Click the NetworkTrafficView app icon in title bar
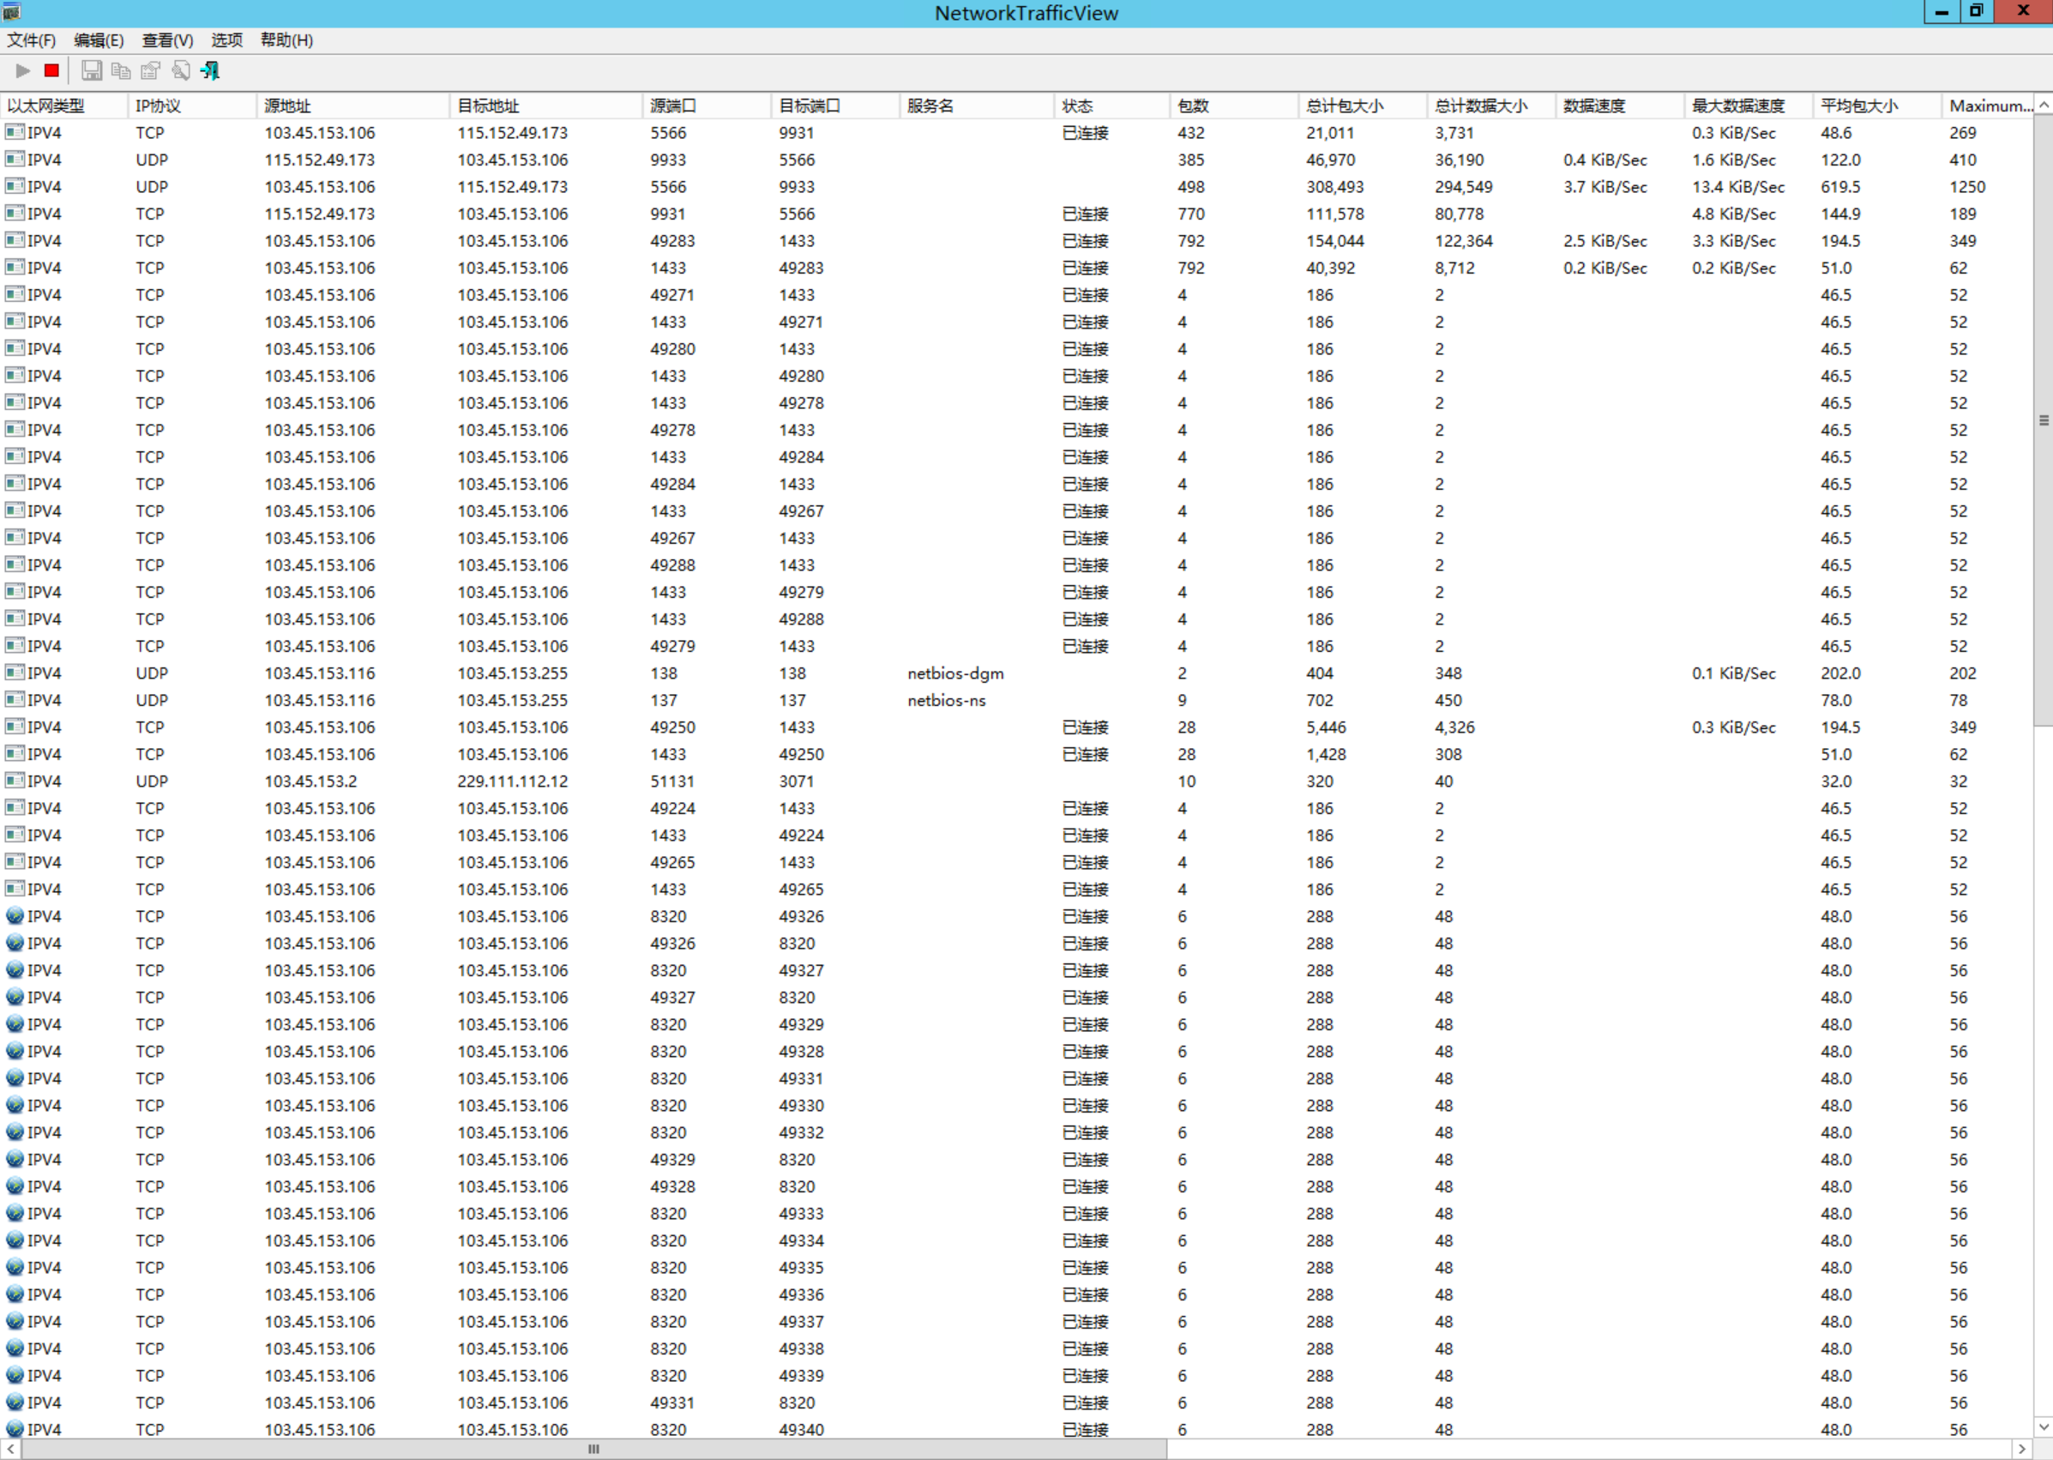Image resolution: width=2053 pixels, height=1460 pixels. [x=11, y=12]
